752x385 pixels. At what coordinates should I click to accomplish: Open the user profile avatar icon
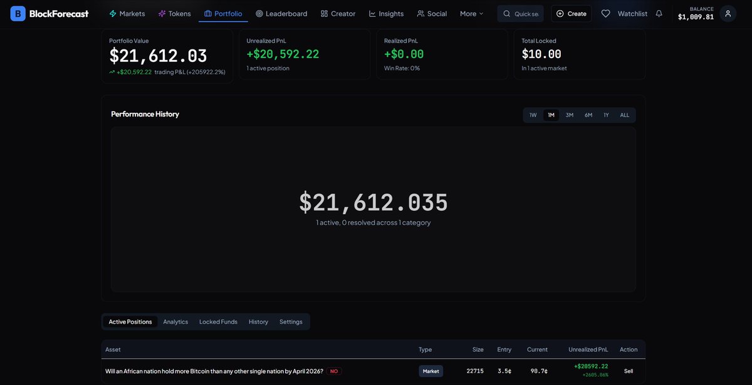pos(728,13)
